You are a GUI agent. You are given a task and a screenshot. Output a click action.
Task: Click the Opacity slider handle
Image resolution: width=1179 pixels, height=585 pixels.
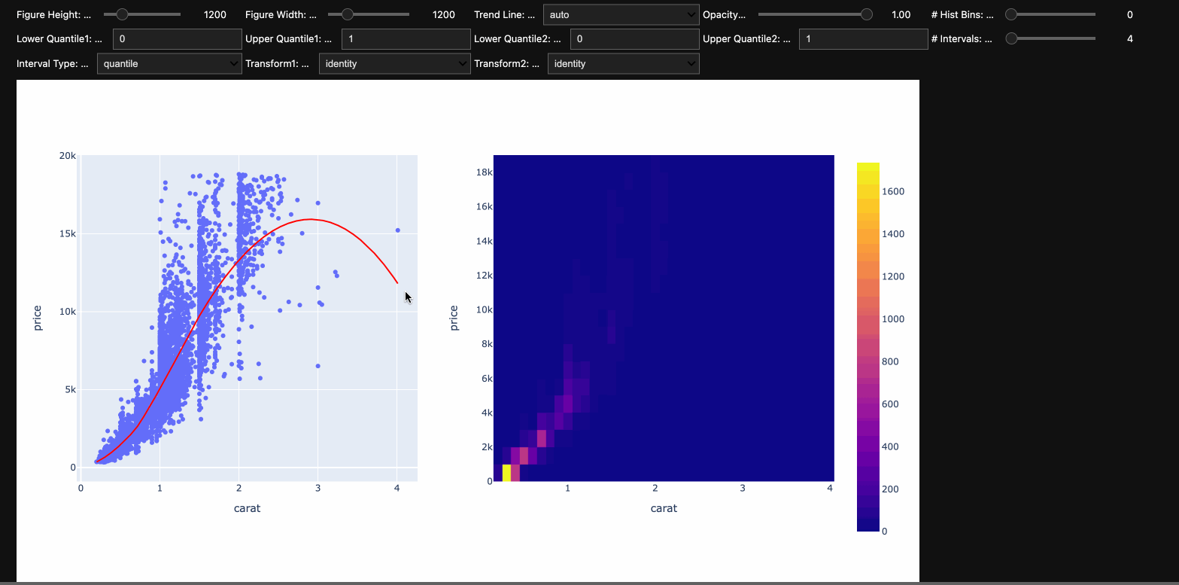[x=867, y=14]
